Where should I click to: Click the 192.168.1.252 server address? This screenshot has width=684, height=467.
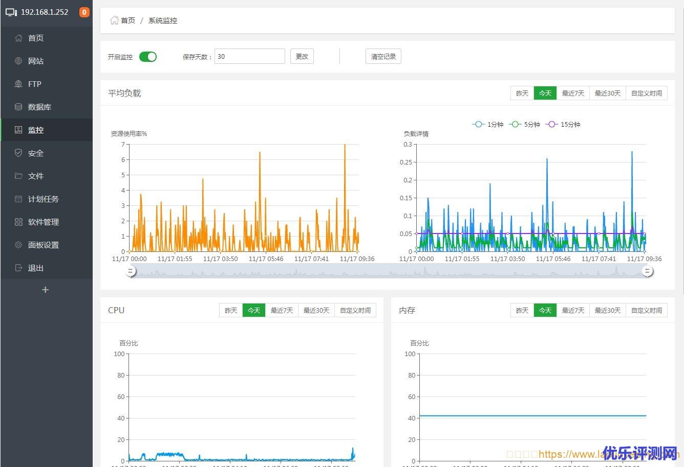coord(45,12)
